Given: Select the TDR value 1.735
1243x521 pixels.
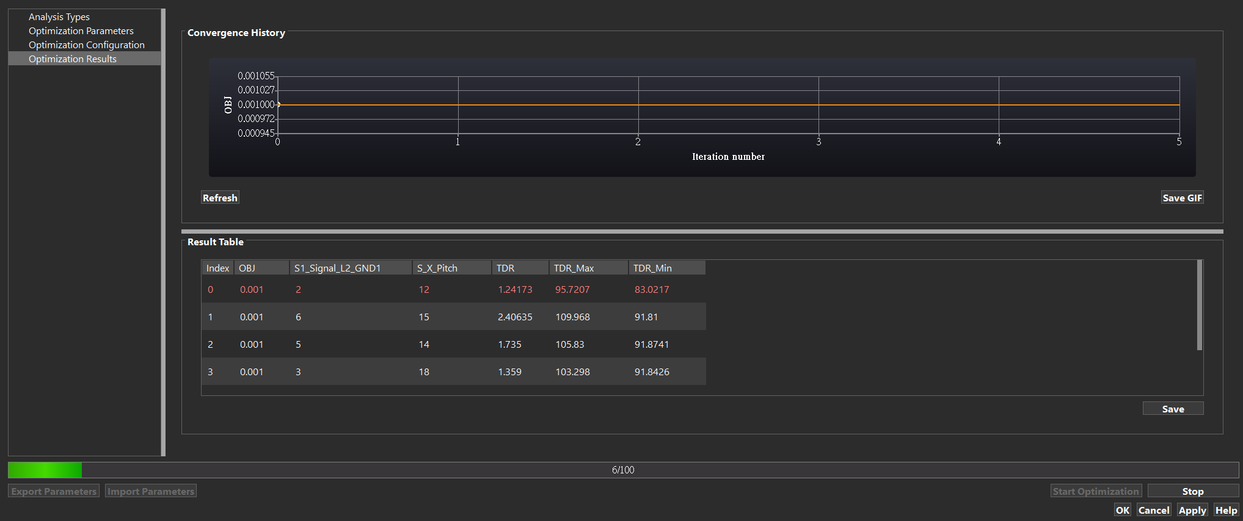Looking at the screenshot, I should (x=509, y=345).
